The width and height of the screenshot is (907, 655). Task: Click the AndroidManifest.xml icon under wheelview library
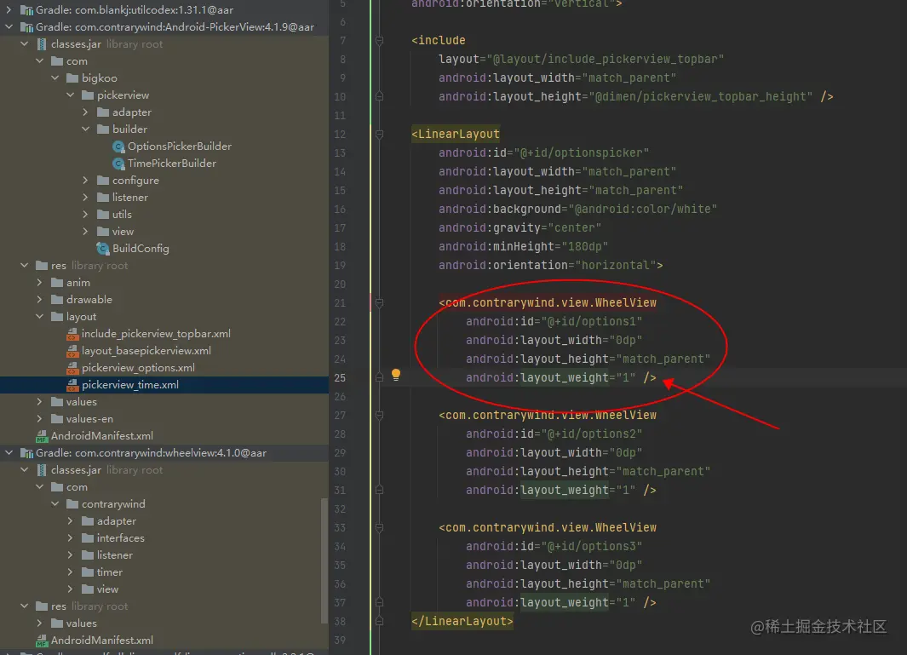pos(42,641)
